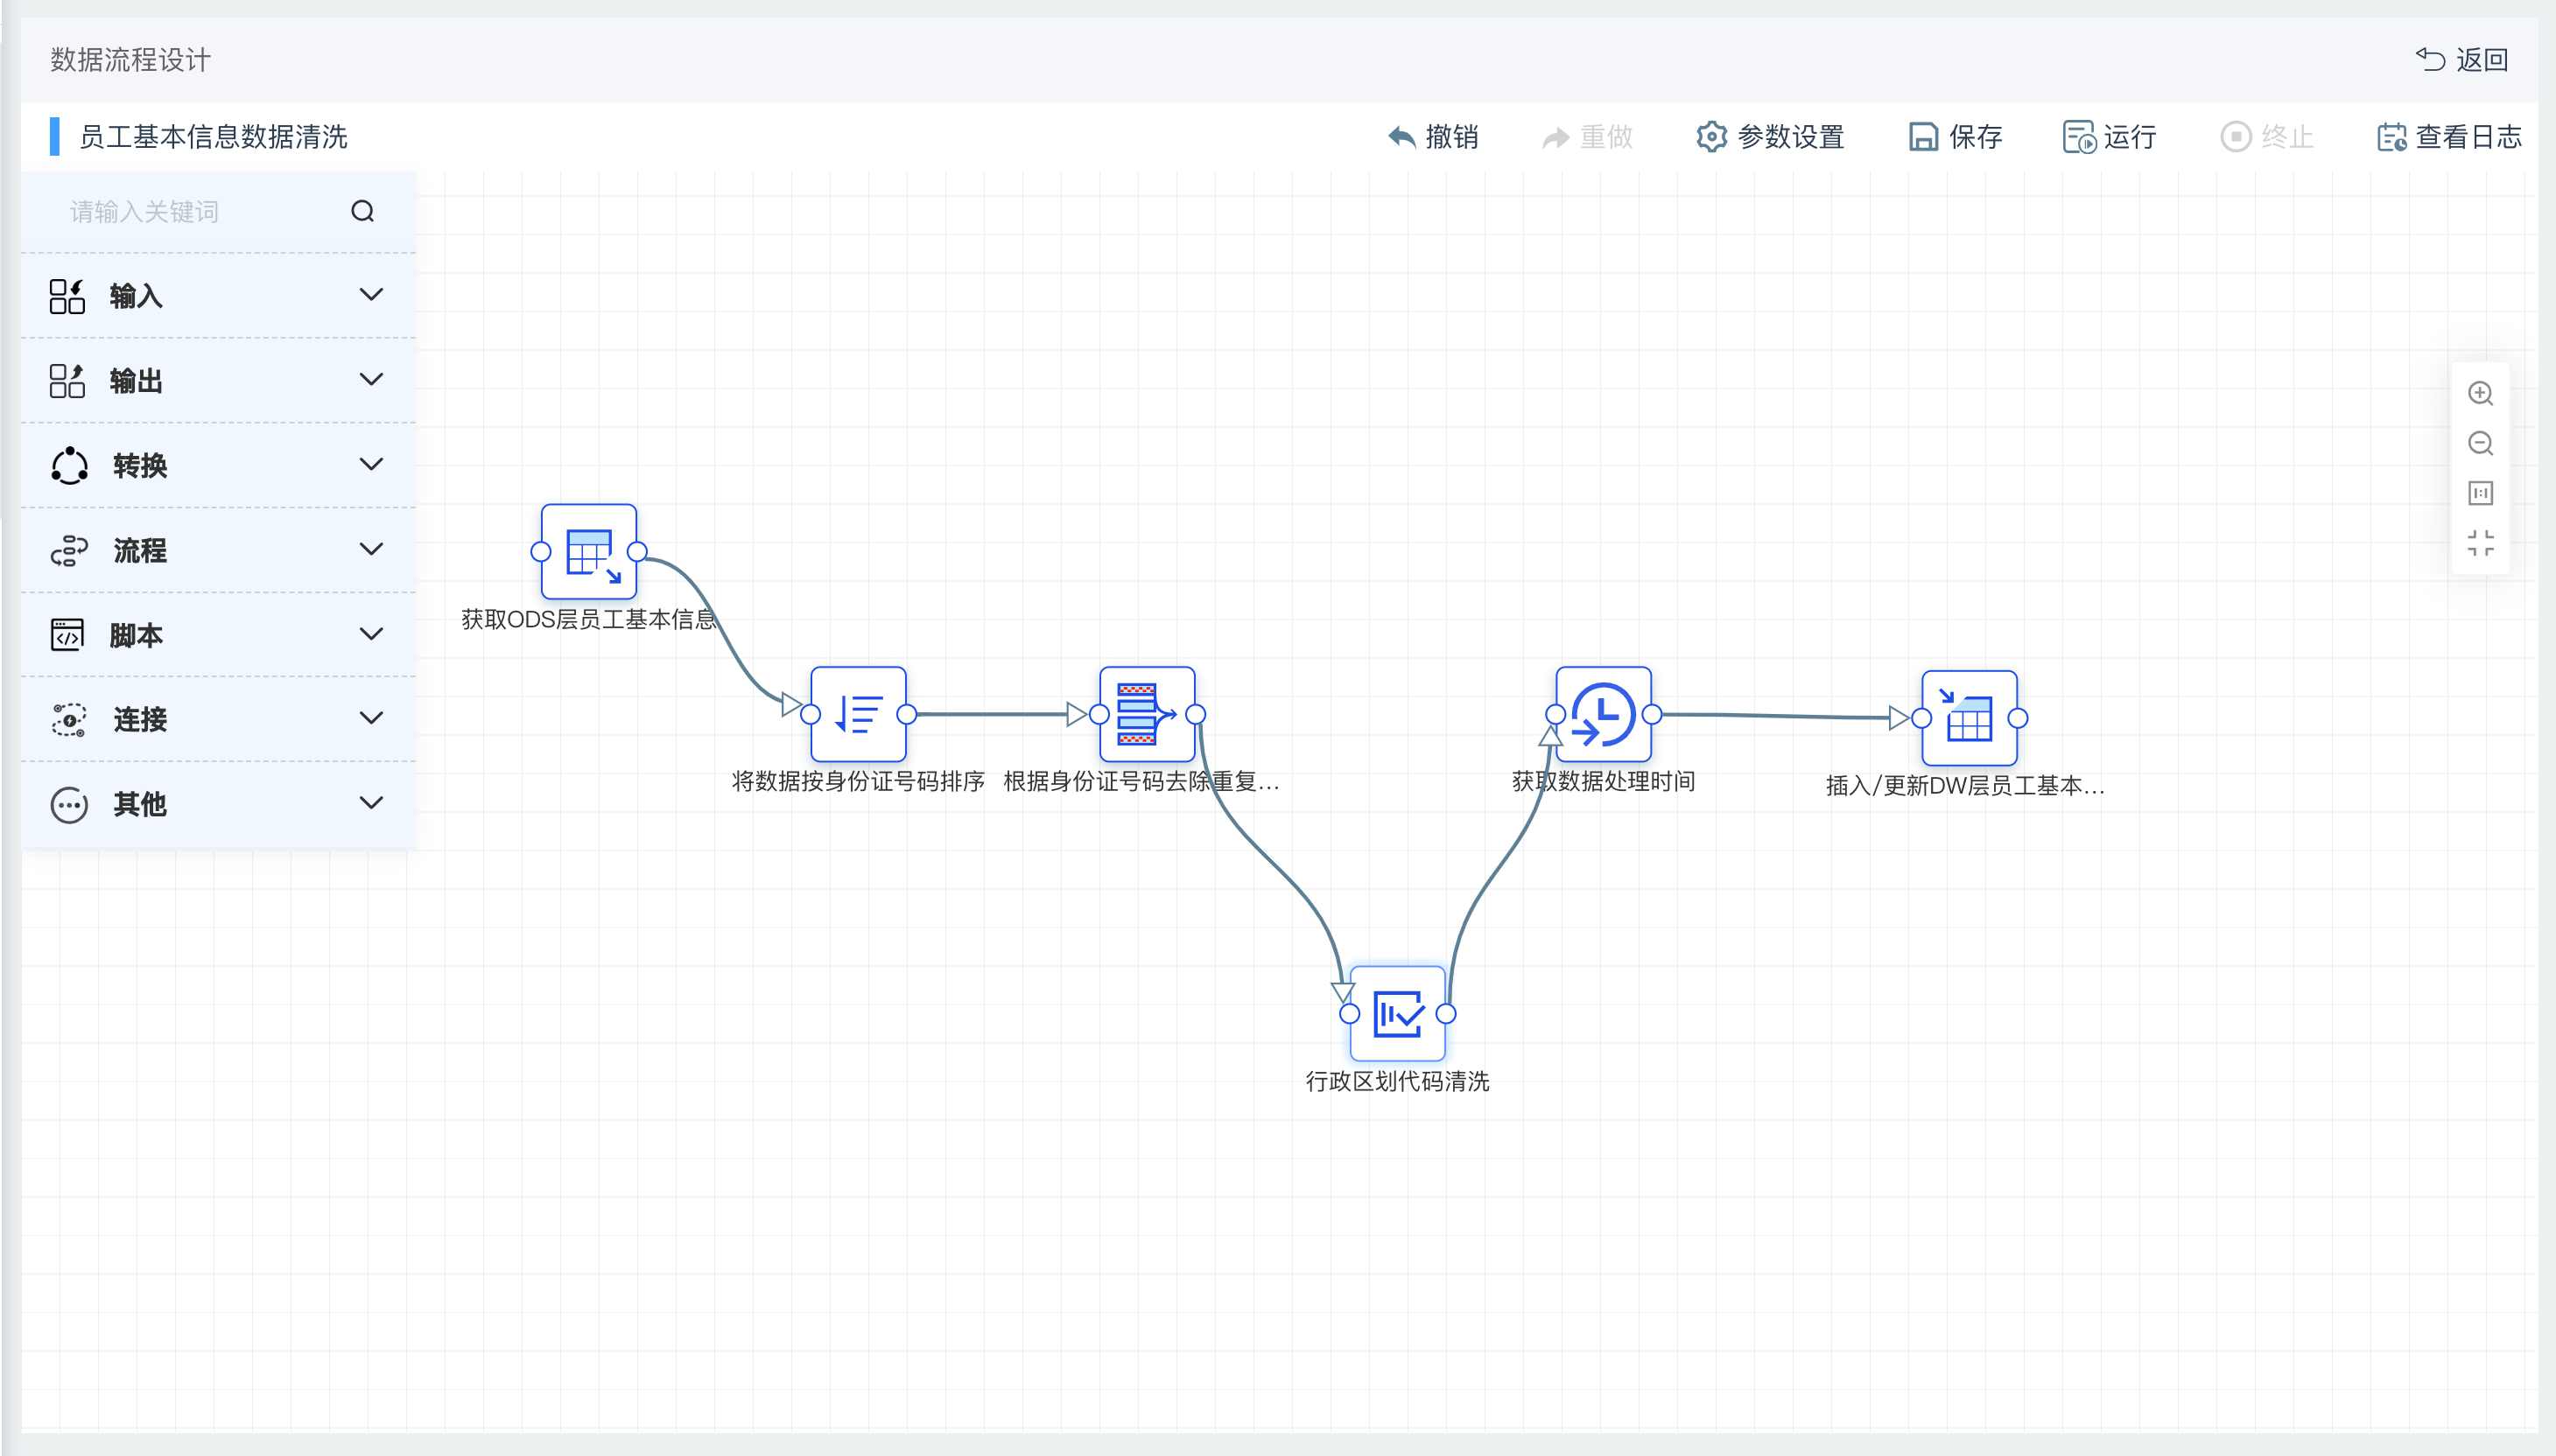Click the 根据身份证号码去除重复 database node icon

point(1143,714)
